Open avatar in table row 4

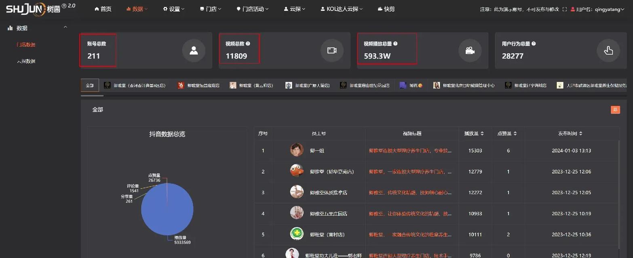[297, 213]
